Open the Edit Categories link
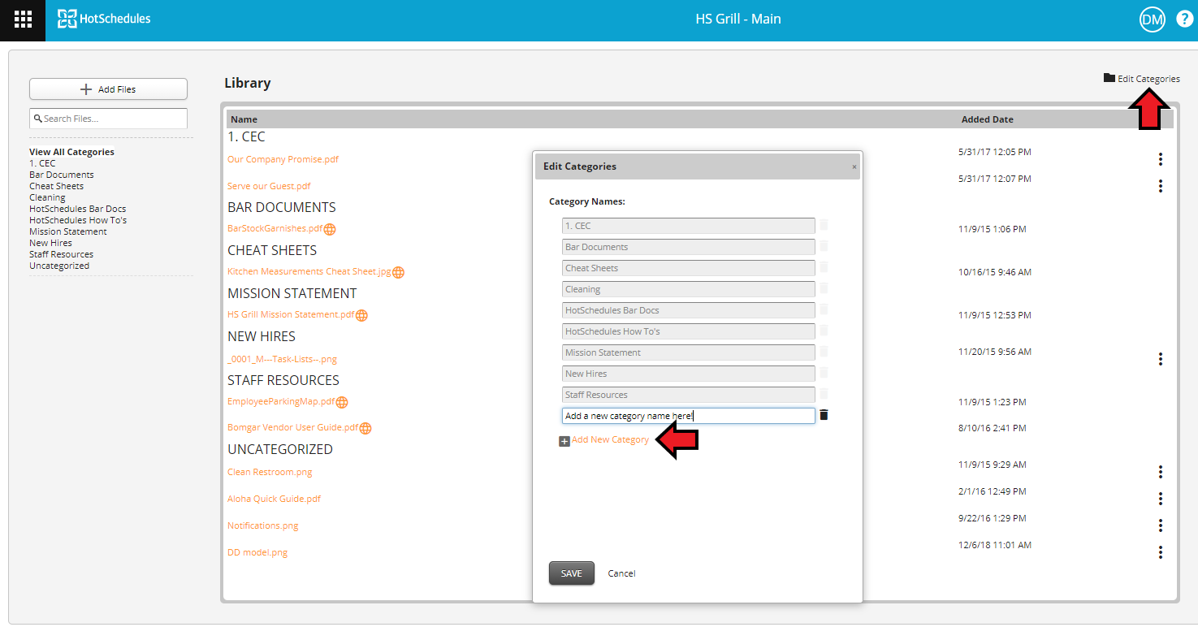1198x627 pixels. click(x=1148, y=79)
